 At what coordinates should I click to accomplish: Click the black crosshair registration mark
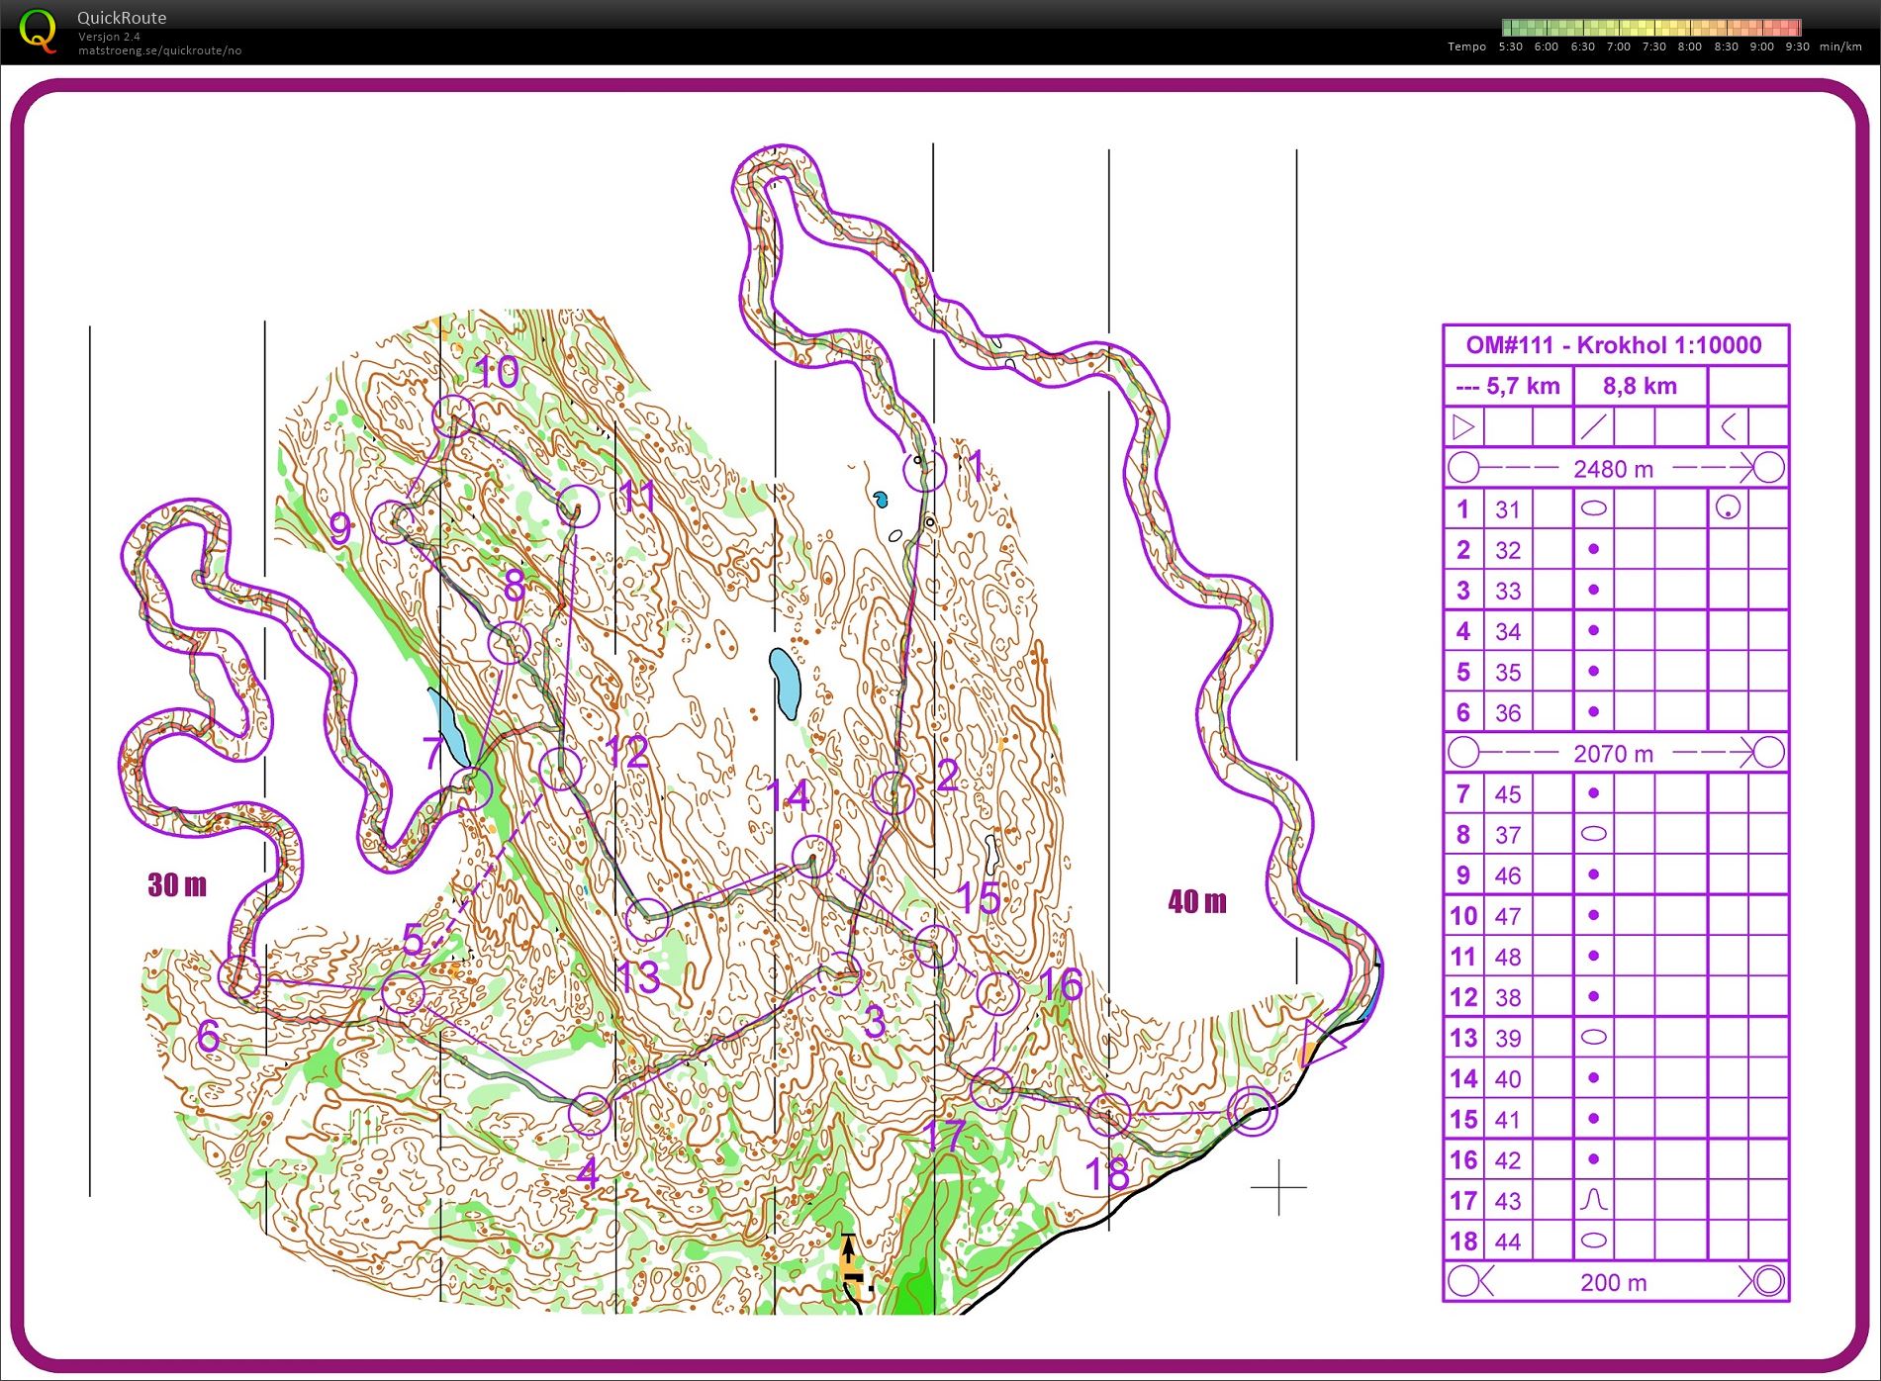[1278, 1186]
